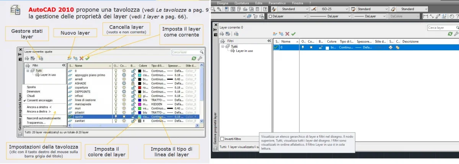Screen dimensions: 459x164
Task: Toggle freeze icon for ASHADE layer
Action: coord(124,83)
